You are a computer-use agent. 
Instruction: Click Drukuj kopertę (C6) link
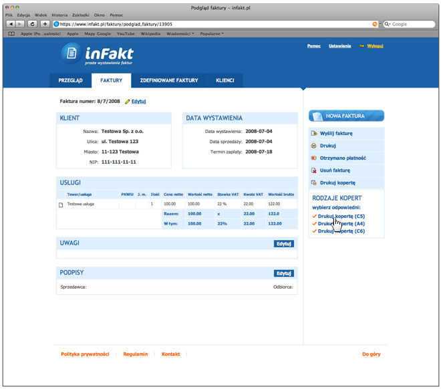(x=341, y=231)
